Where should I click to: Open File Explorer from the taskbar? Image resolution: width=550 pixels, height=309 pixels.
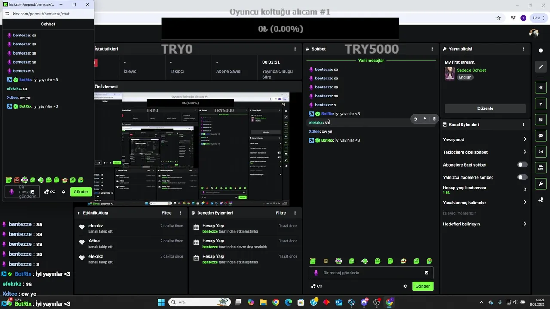(263, 302)
